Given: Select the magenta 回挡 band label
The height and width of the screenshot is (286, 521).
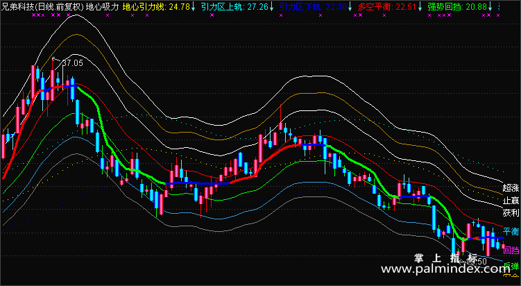Looking at the screenshot, I should point(511,250).
